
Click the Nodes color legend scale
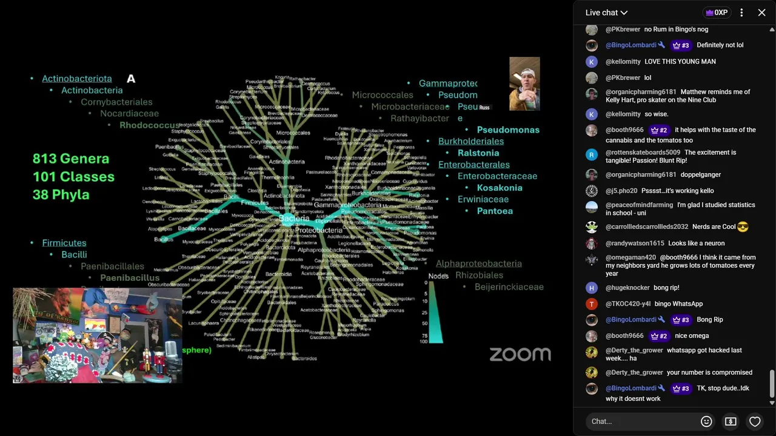click(435, 311)
